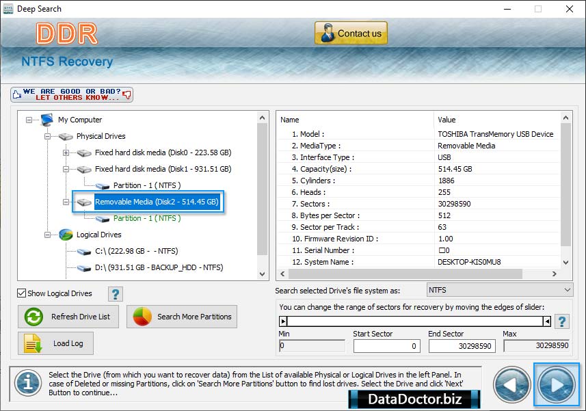Select C:\ (222.98 GB - NTFS) drive
The image size is (586, 411).
[x=136, y=251]
